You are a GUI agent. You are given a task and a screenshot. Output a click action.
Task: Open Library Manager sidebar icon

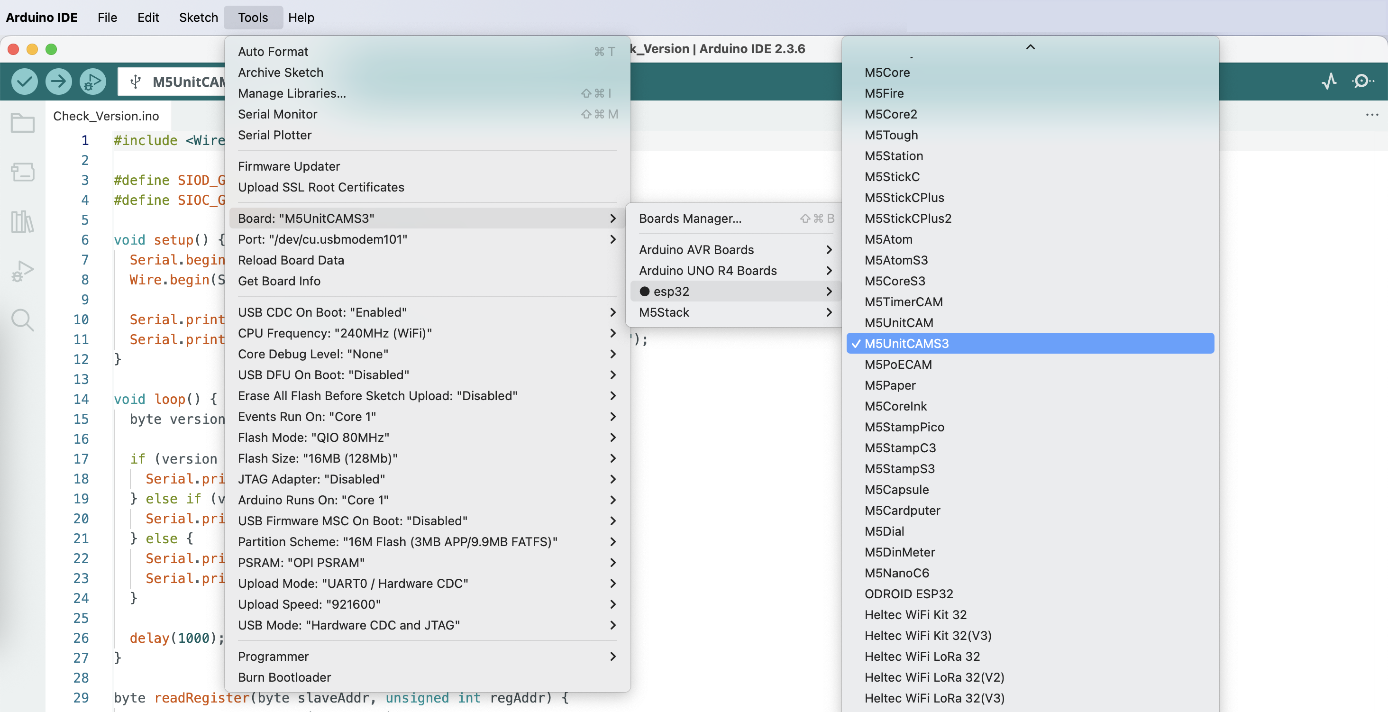(23, 221)
